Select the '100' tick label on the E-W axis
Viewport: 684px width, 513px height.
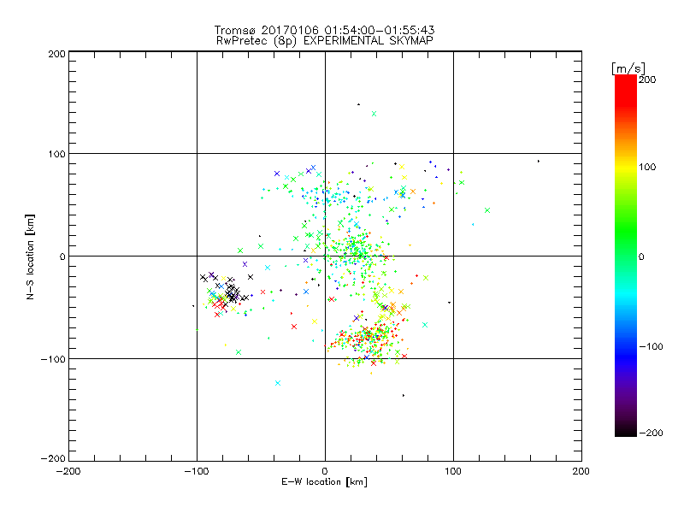(x=453, y=471)
